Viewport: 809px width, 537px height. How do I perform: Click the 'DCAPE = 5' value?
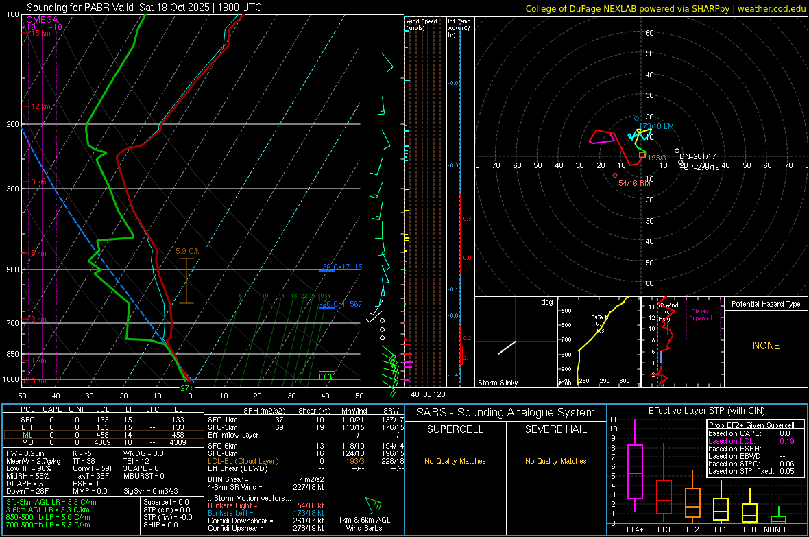[25, 484]
